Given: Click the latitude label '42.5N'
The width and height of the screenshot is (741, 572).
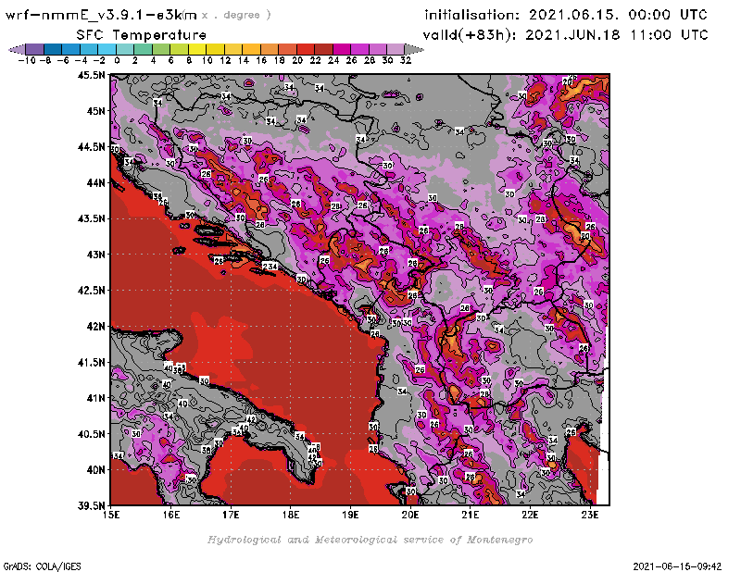Looking at the screenshot, I should [91, 290].
